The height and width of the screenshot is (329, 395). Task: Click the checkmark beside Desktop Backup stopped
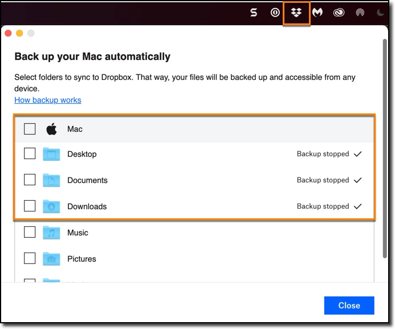click(x=358, y=154)
